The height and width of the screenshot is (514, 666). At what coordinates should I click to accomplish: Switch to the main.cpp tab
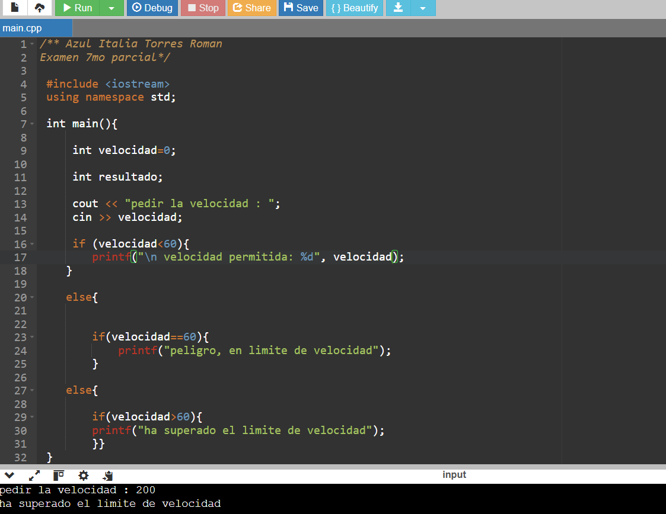tap(23, 28)
